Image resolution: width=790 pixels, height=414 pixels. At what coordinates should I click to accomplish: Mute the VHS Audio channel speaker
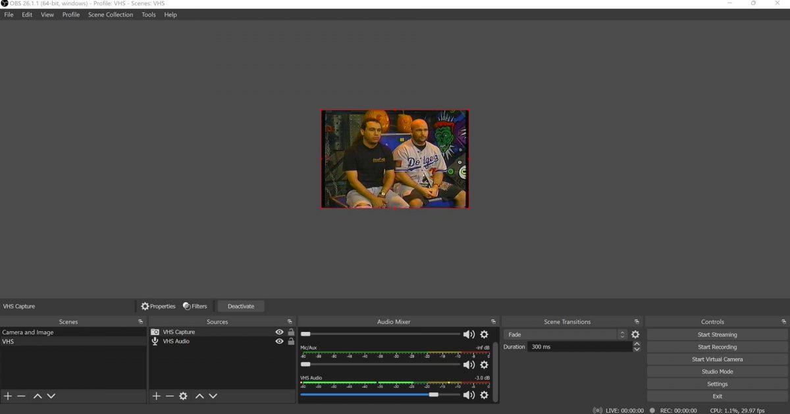(469, 395)
